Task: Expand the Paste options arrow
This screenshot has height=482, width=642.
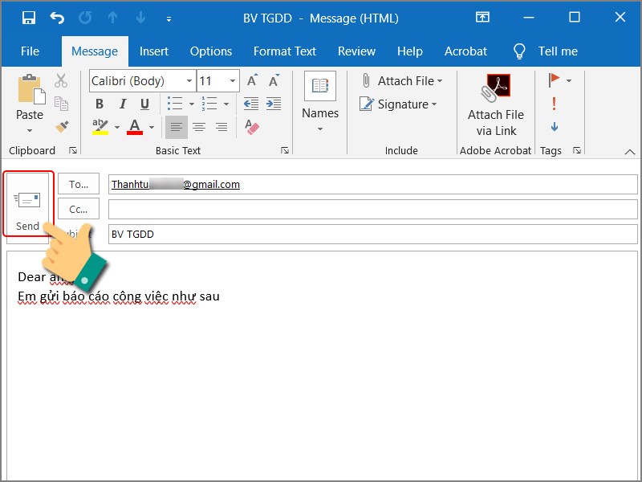Action: pyautogui.click(x=30, y=131)
